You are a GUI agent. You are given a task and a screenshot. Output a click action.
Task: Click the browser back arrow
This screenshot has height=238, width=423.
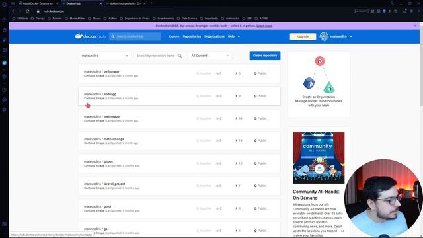pos(13,11)
